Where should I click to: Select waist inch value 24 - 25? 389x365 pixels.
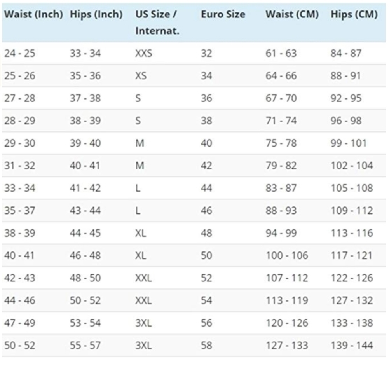tap(19, 53)
